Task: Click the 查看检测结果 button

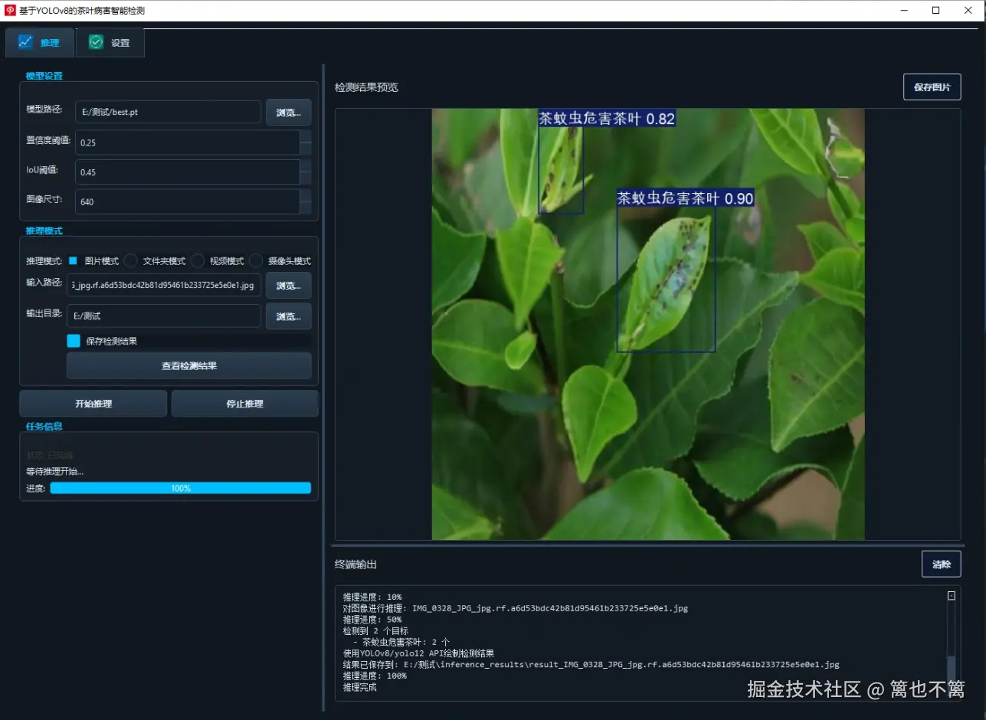Action: point(189,365)
